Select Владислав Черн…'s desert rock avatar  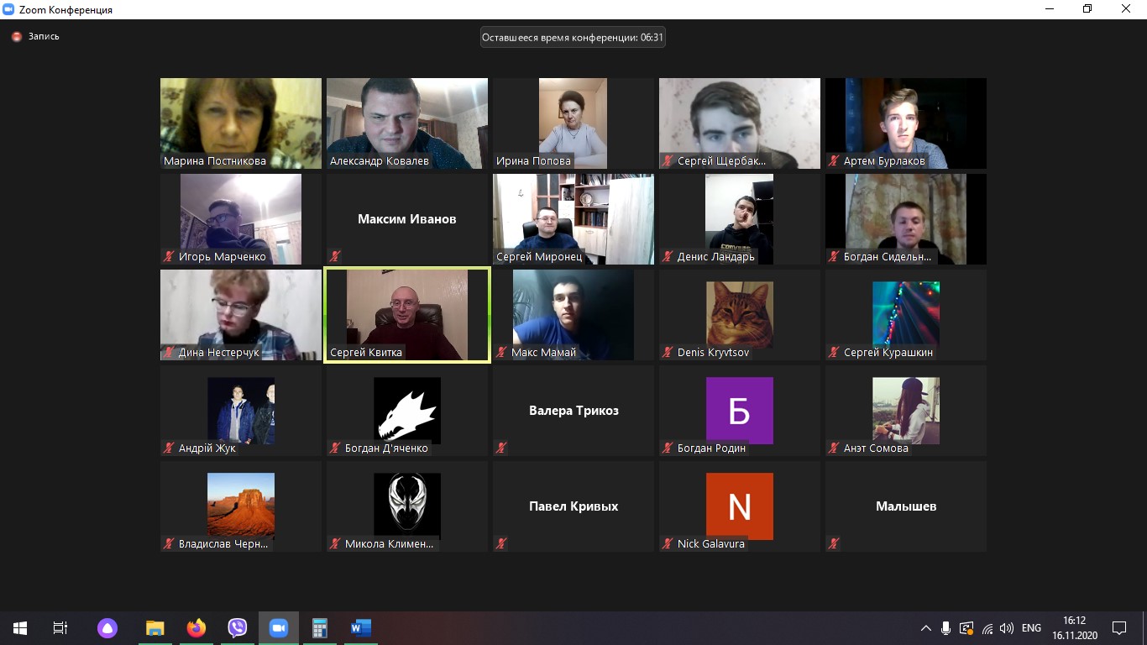241,506
